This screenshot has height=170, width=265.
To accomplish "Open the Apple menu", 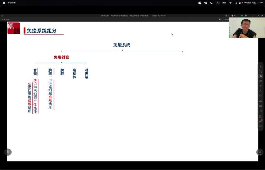I will point(4,3).
